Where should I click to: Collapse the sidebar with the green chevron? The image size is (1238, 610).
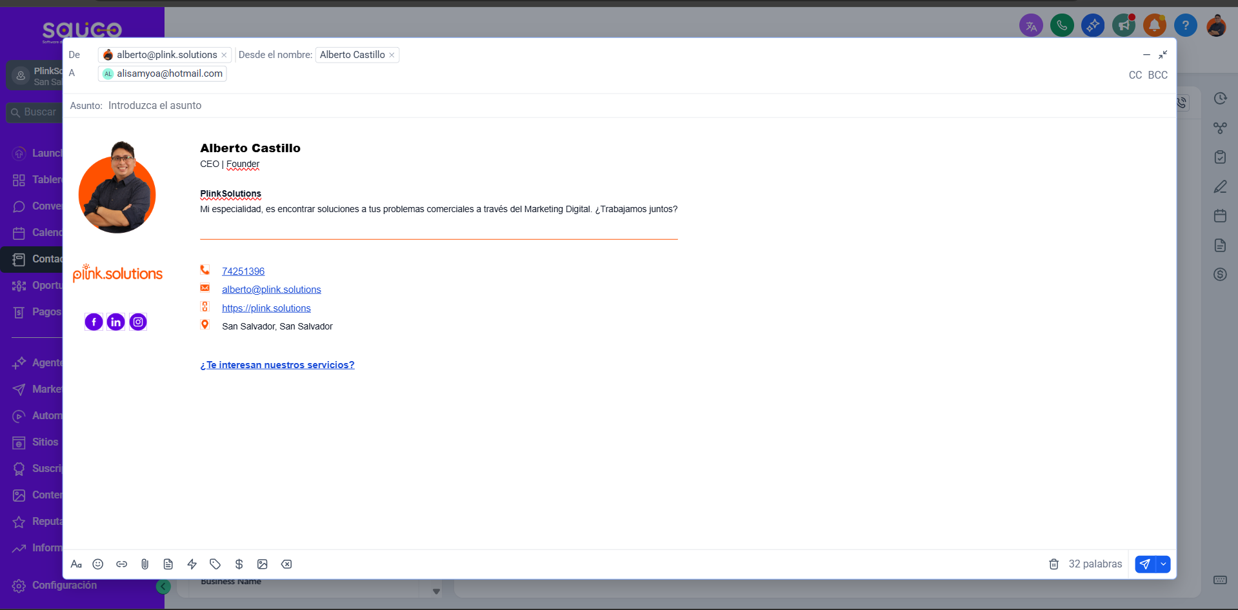163,587
